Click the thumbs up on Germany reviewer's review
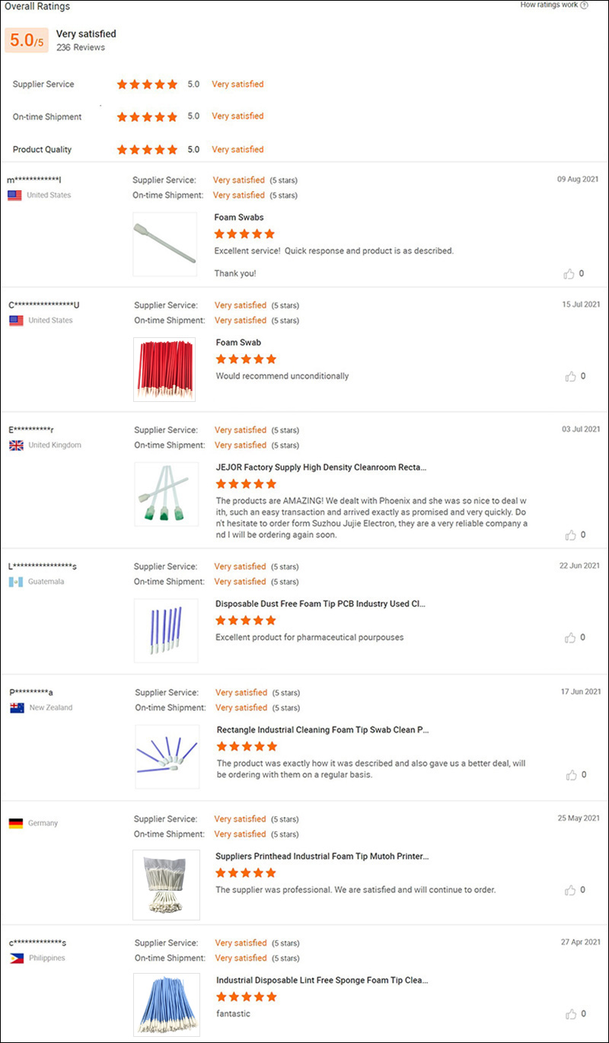Viewport: 609px width, 1043px height. [571, 889]
